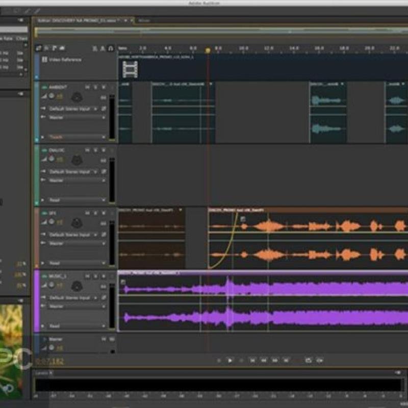Show the EQ track controls
This screenshot has height=408, width=408.
(62, 48)
